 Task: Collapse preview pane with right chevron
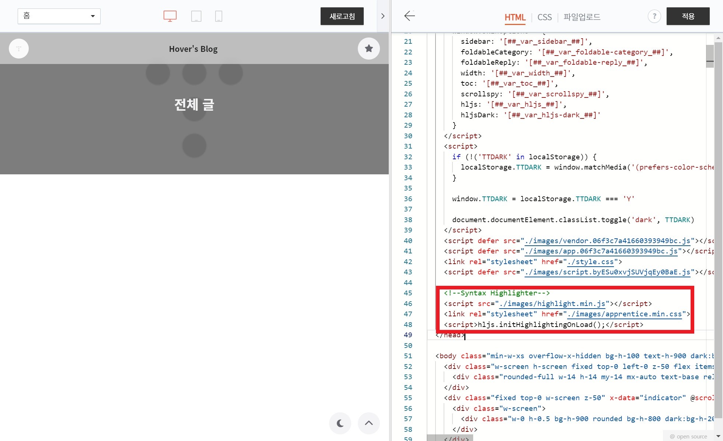383,16
